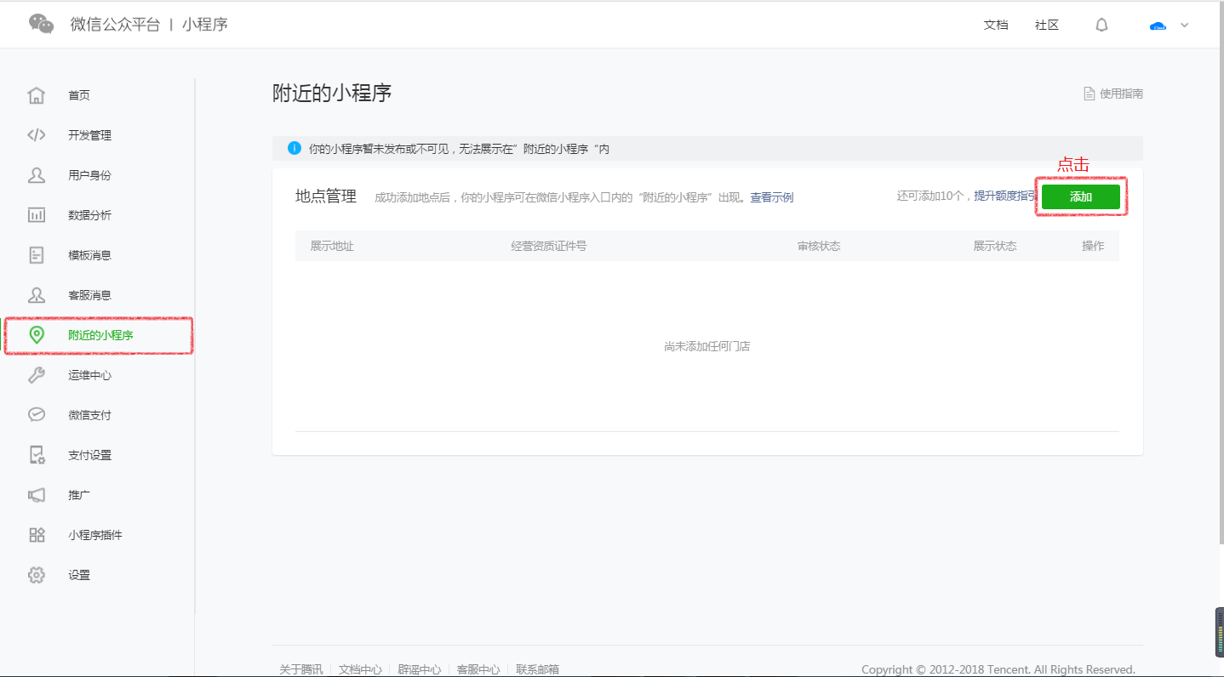The height and width of the screenshot is (677, 1224).
Task: Select the 推广 megaphone icon
Action: [x=37, y=494]
